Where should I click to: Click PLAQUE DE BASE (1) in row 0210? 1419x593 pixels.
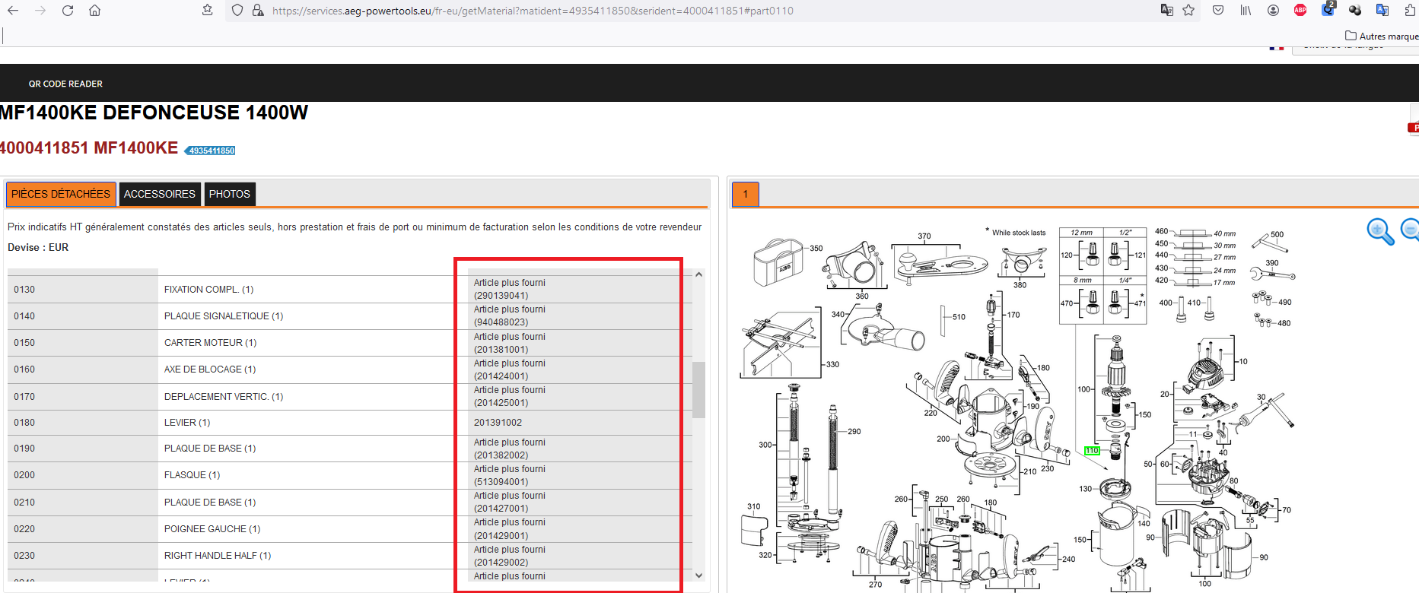(x=210, y=503)
